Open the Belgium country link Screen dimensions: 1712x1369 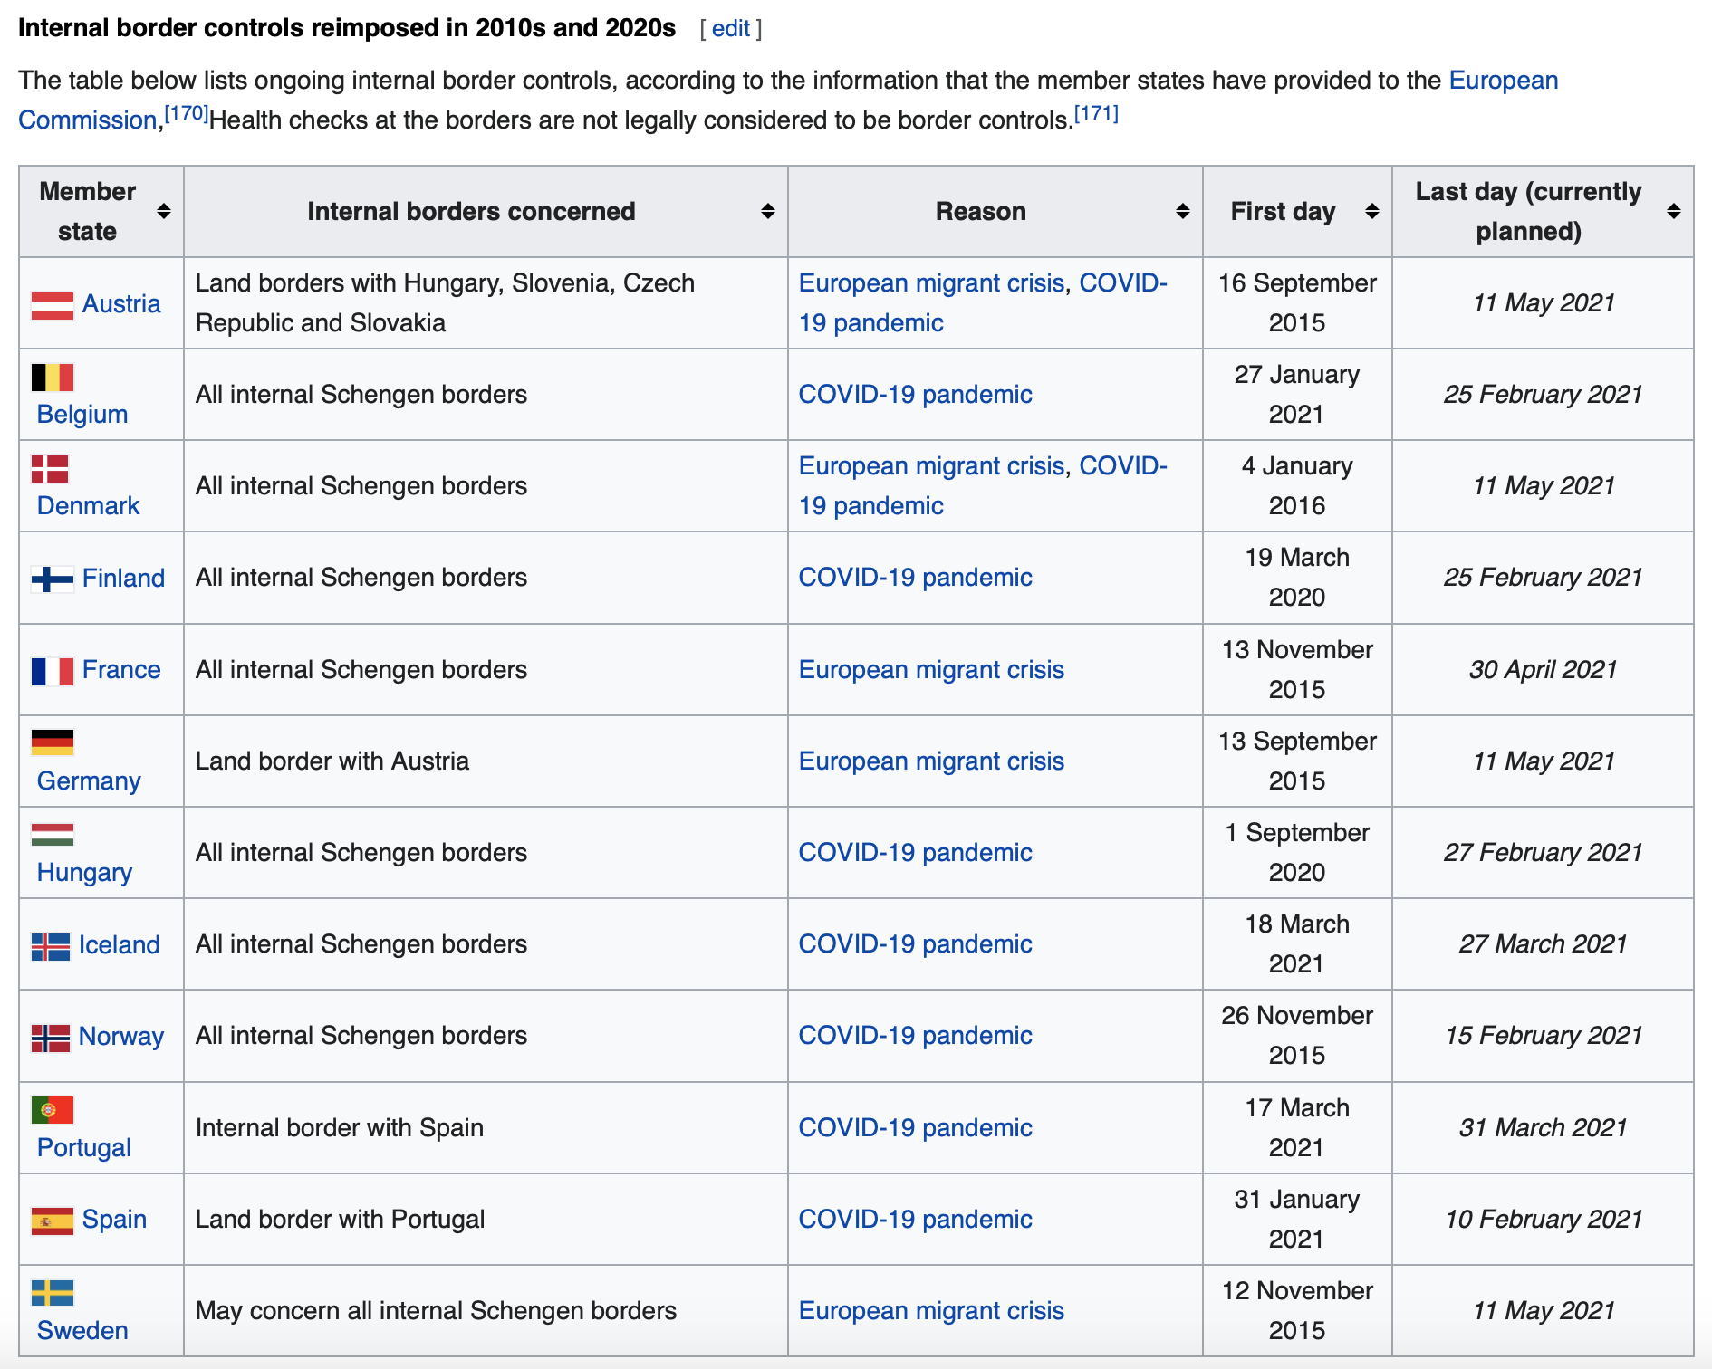pyautogui.click(x=82, y=415)
